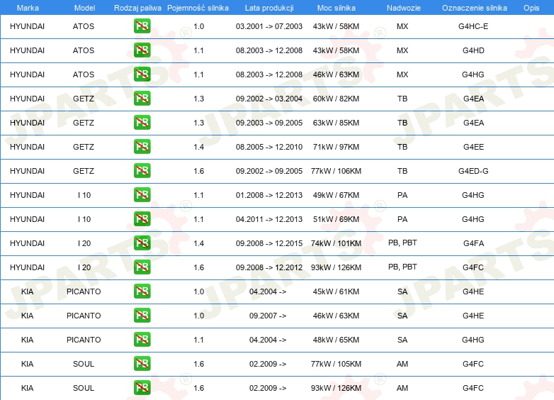Click fuel icon in GETZ 63kW row
The height and width of the screenshot is (400, 554).
[x=142, y=123]
